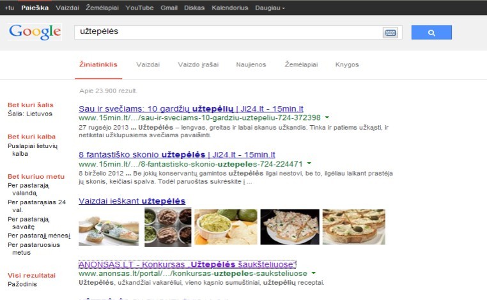Select 'Bet kuri kalba' filter
This screenshot has height=300, width=487.
pos(32,137)
